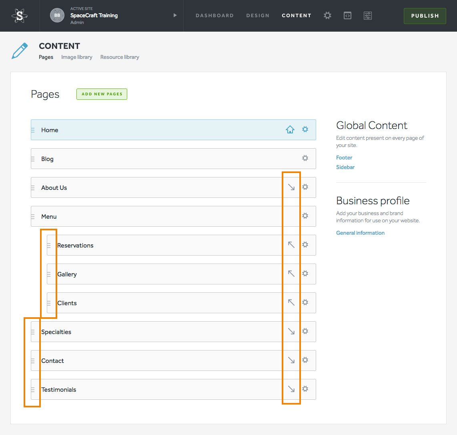Select the Menu page row
457x435 pixels.
[x=173, y=216]
